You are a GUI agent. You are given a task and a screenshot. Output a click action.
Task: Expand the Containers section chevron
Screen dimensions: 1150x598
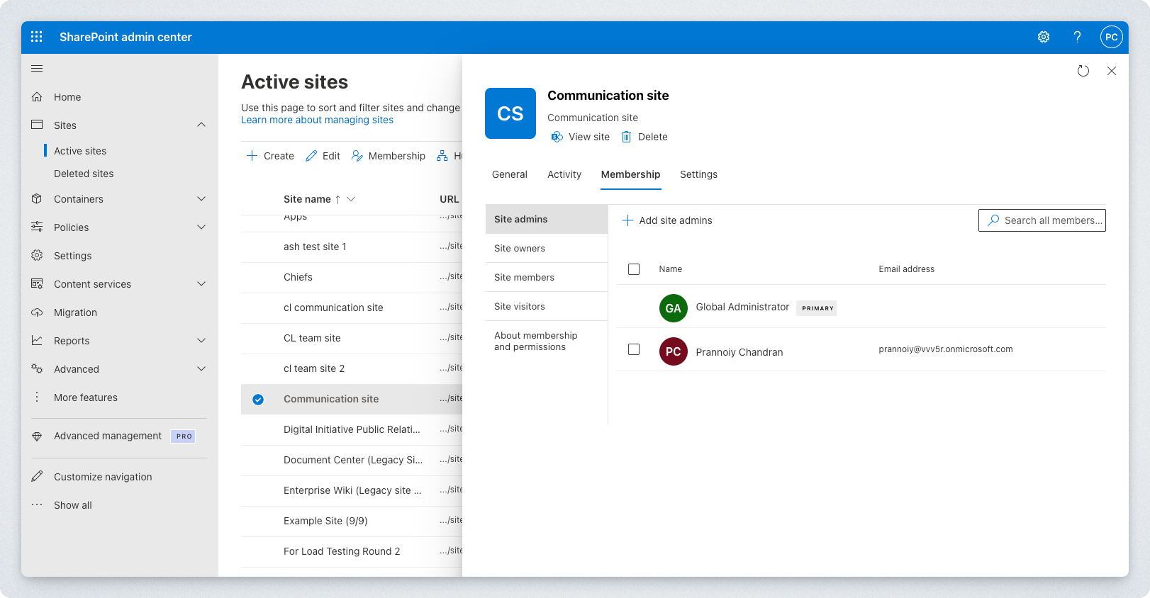point(201,198)
